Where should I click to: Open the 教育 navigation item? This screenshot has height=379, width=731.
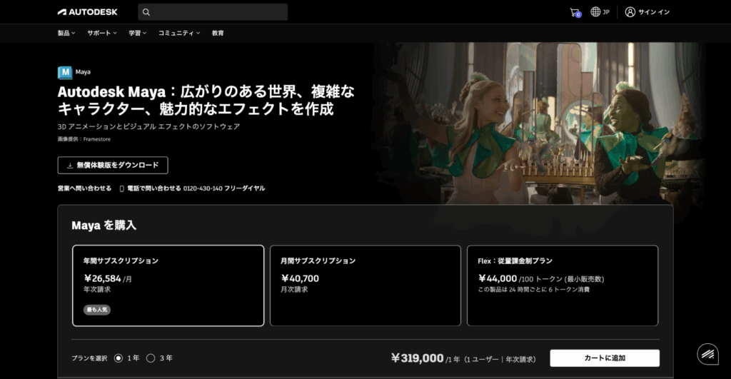click(218, 33)
